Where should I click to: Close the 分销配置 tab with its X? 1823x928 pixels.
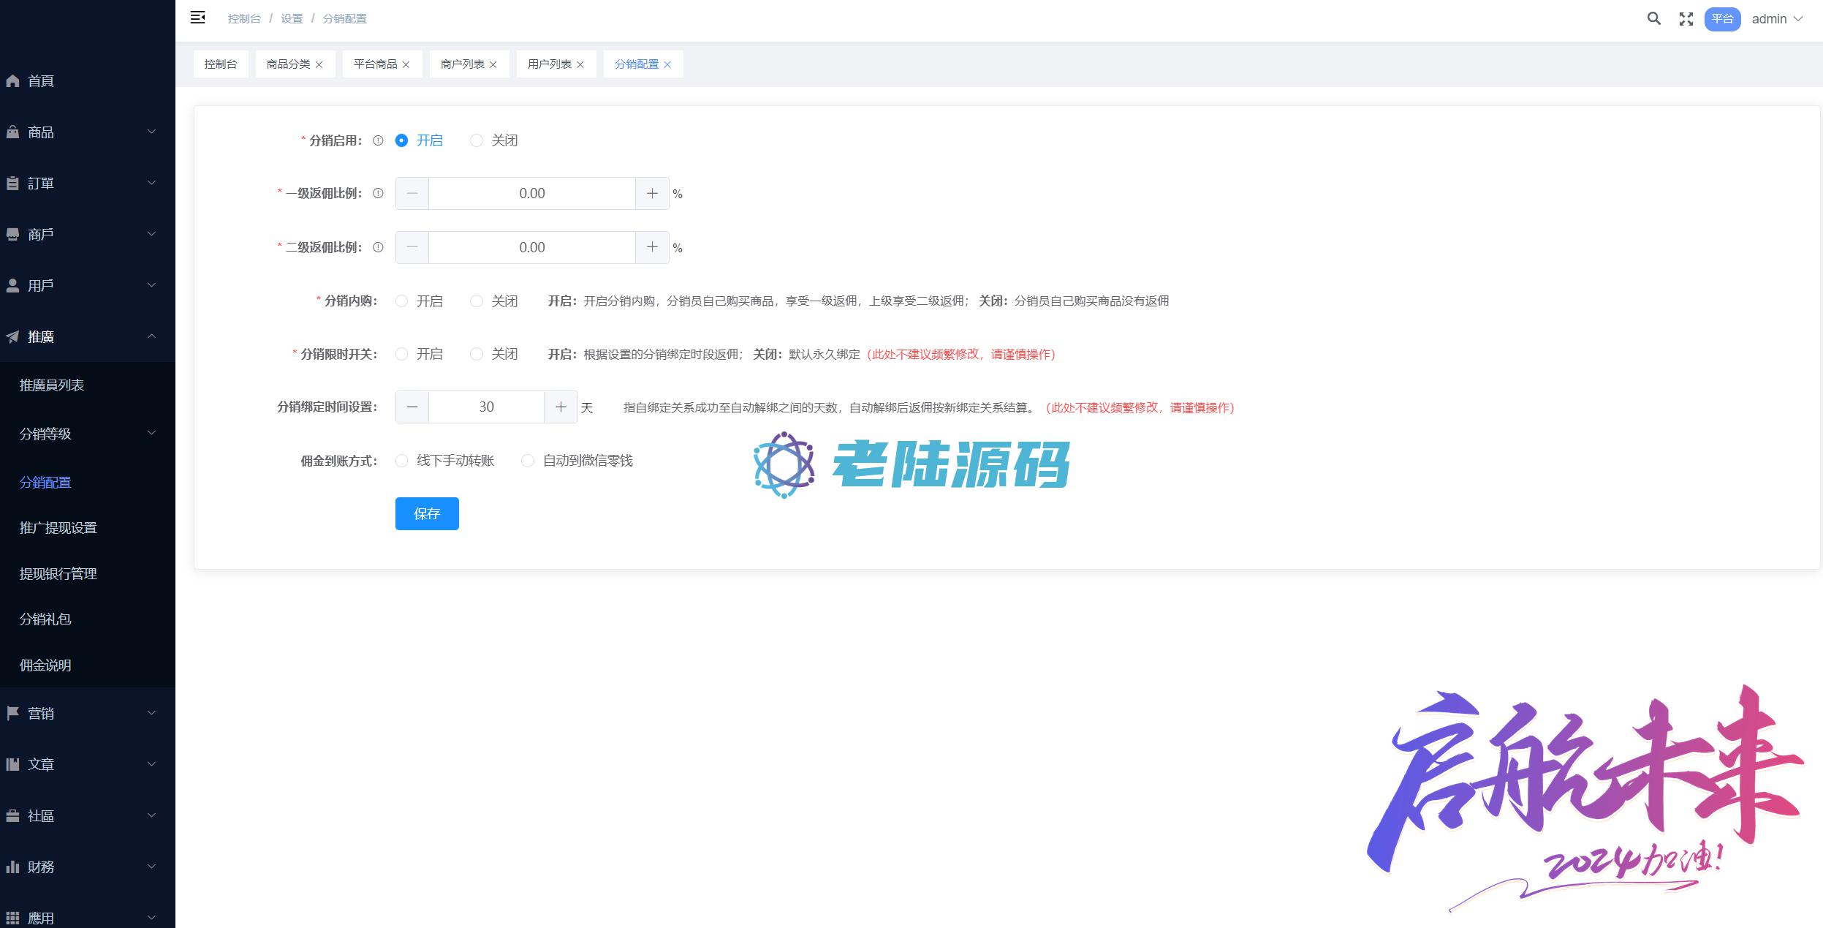coord(667,64)
